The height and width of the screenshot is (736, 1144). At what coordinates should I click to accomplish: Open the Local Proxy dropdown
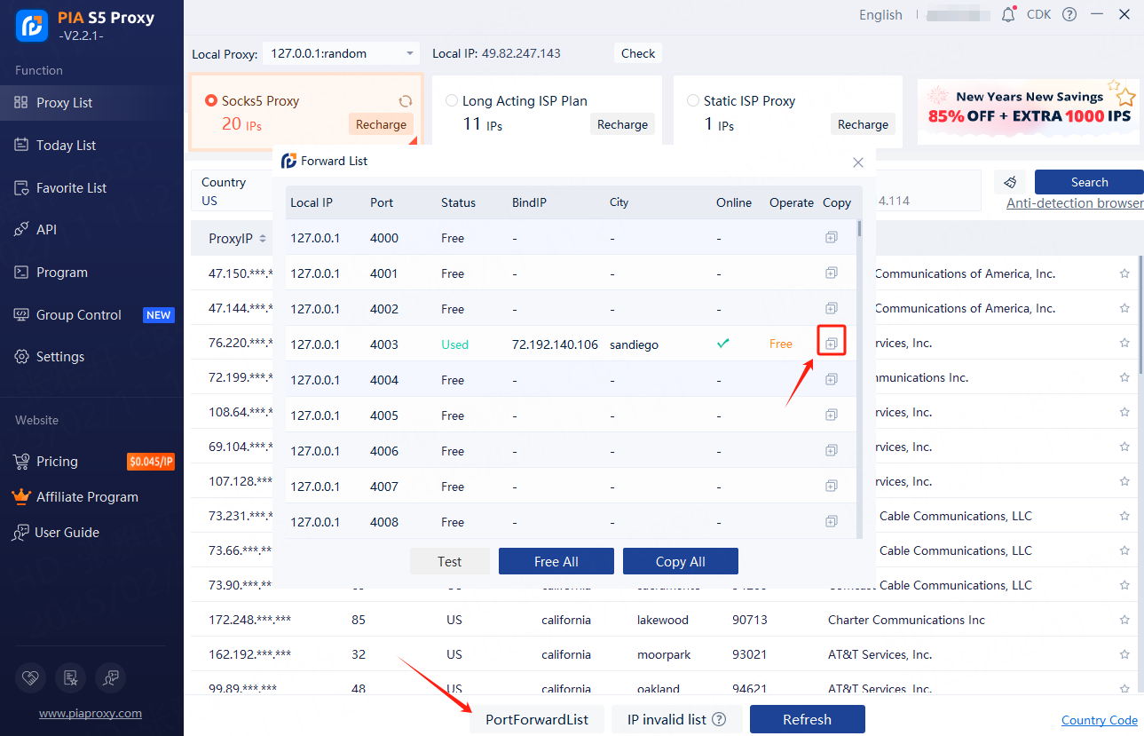click(x=342, y=53)
